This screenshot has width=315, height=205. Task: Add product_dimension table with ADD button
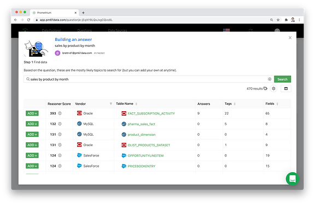32,134
